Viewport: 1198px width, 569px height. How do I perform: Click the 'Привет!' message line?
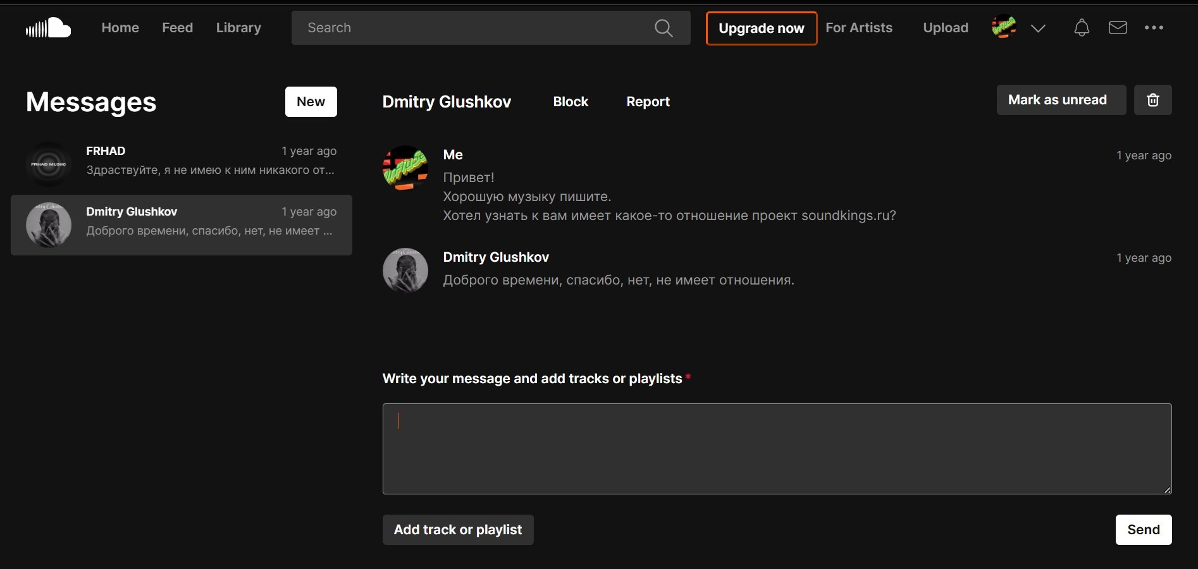[469, 178]
